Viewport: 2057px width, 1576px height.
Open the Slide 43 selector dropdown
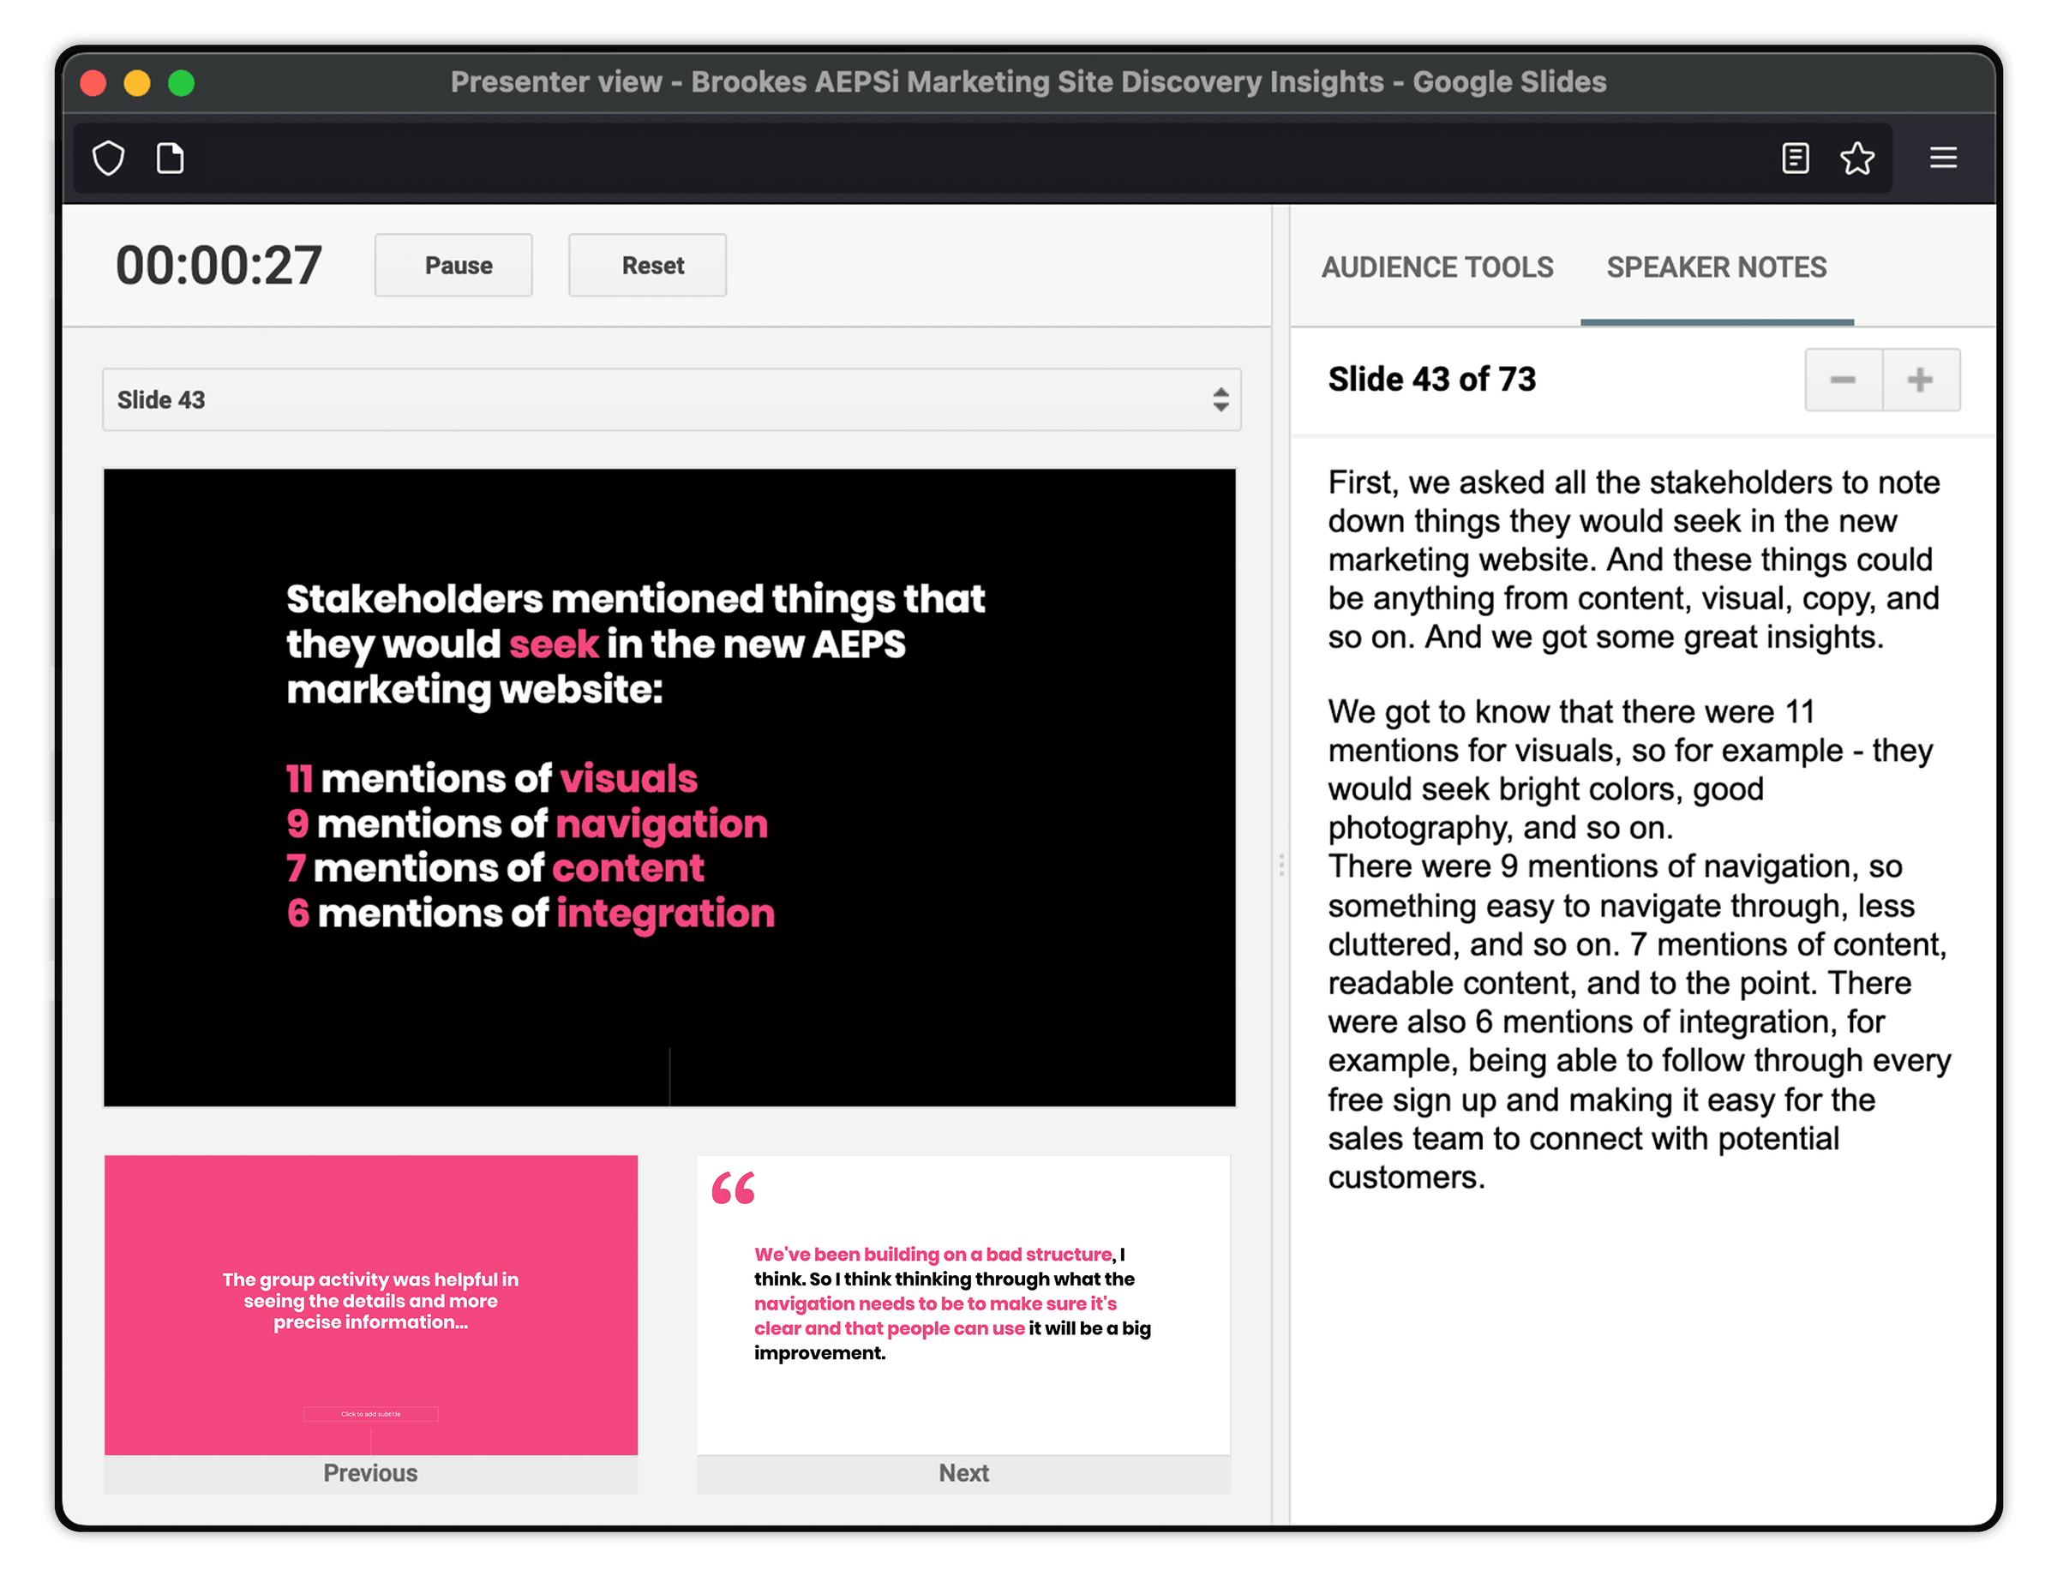point(672,399)
